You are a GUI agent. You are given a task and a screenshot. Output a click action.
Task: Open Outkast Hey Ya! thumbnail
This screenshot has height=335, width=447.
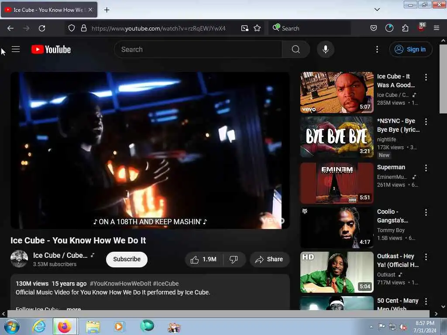pos(337,272)
